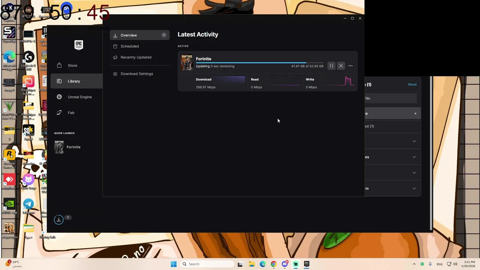
Task: Open the Squad desktop shortcut
Action: (x=28, y=132)
